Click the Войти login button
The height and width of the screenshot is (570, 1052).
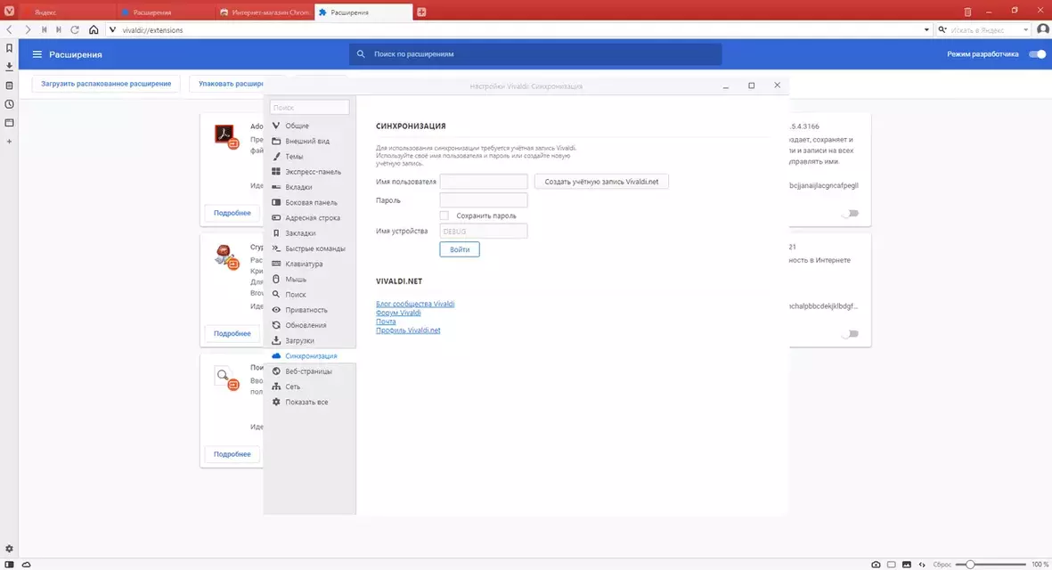point(460,249)
